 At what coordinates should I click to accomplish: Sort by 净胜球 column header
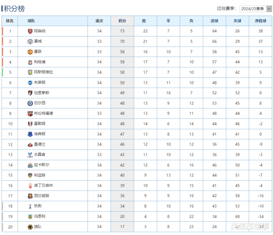coord(260,21)
